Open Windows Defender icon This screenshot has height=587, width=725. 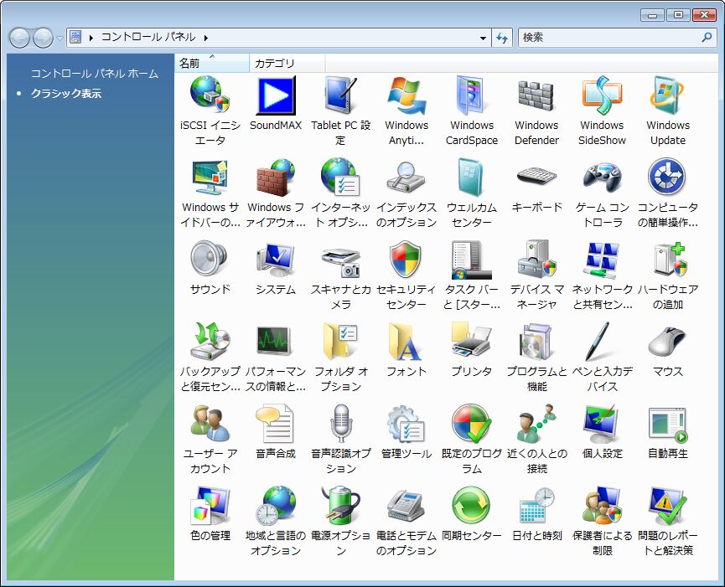[x=536, y=95]
